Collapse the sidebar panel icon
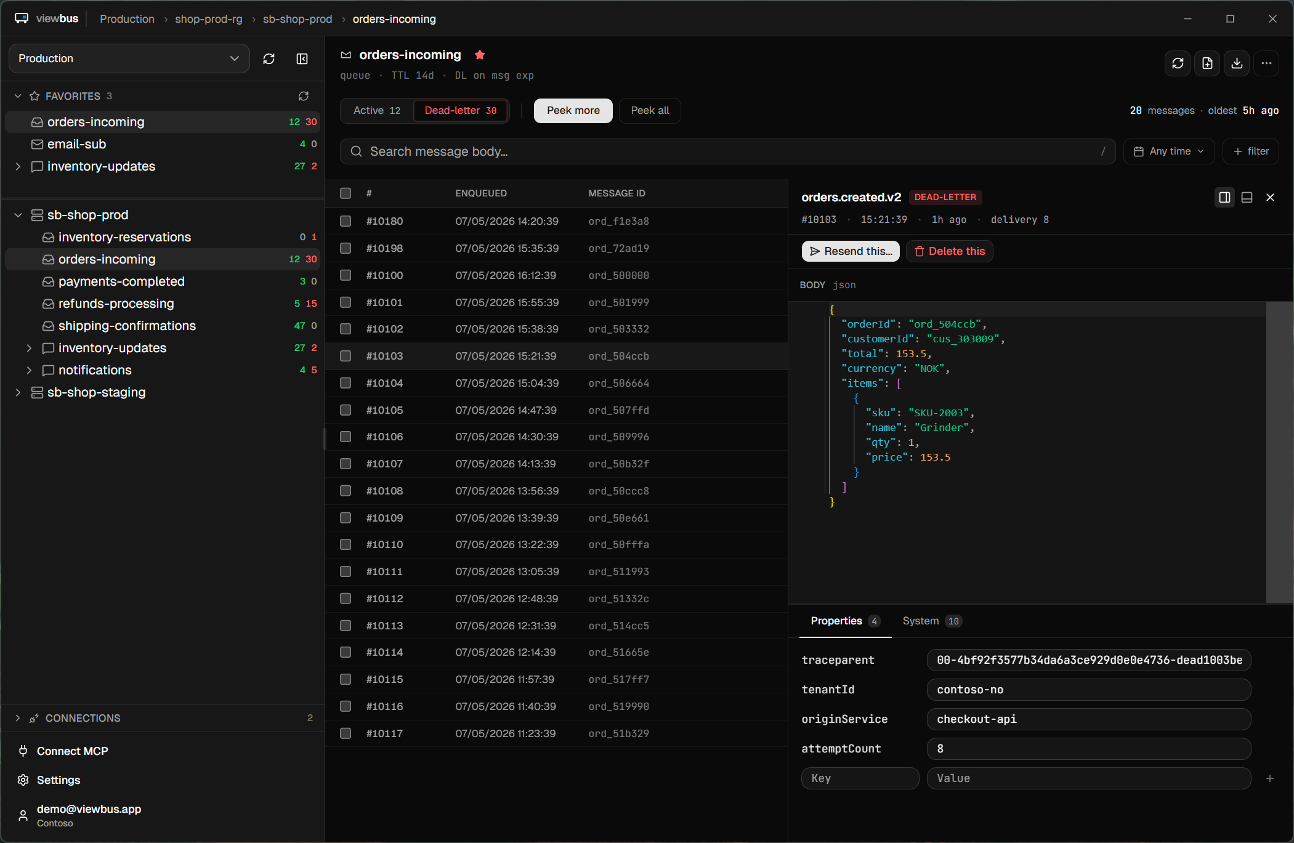 (302, 58)
